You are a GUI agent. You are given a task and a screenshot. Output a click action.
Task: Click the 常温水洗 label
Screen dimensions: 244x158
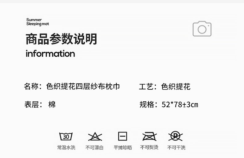pyautogui.click(x=66, y=147)
